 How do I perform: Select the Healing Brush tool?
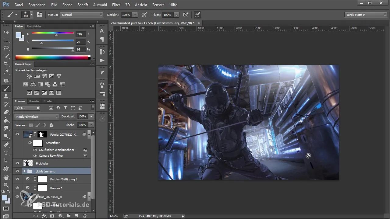click(x=6, y=81)
